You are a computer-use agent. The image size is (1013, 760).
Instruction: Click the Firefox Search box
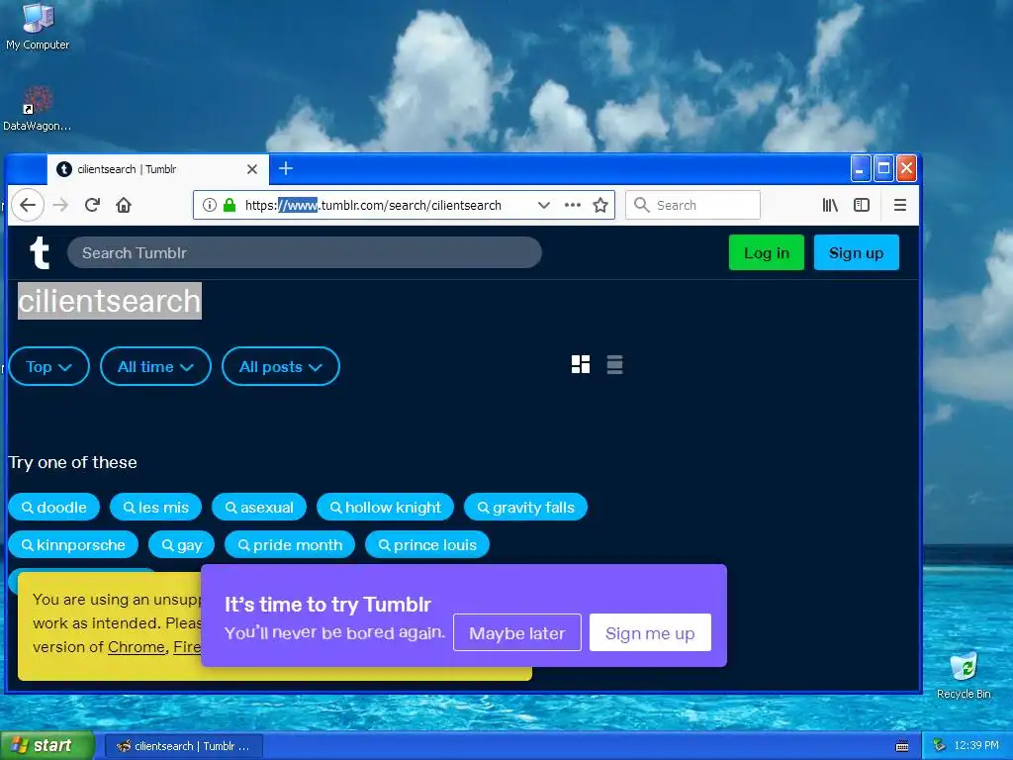(692, 206)
